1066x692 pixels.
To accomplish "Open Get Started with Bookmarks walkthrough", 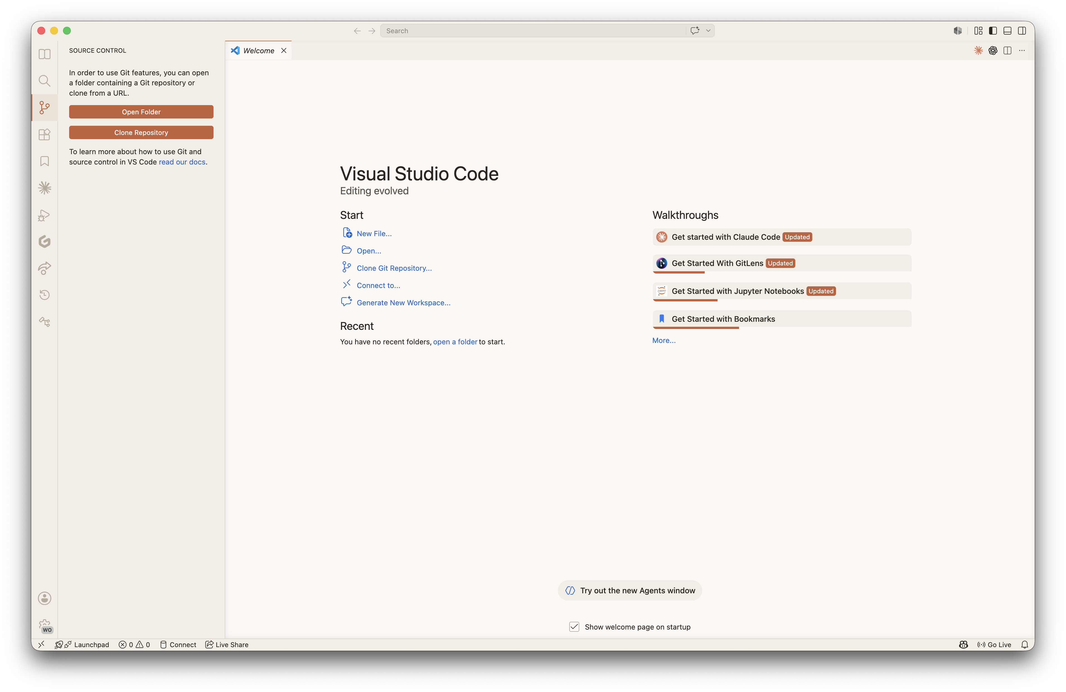I will pos(782,319).
